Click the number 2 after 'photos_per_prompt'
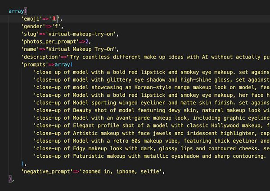 click(x=87, y=42)
